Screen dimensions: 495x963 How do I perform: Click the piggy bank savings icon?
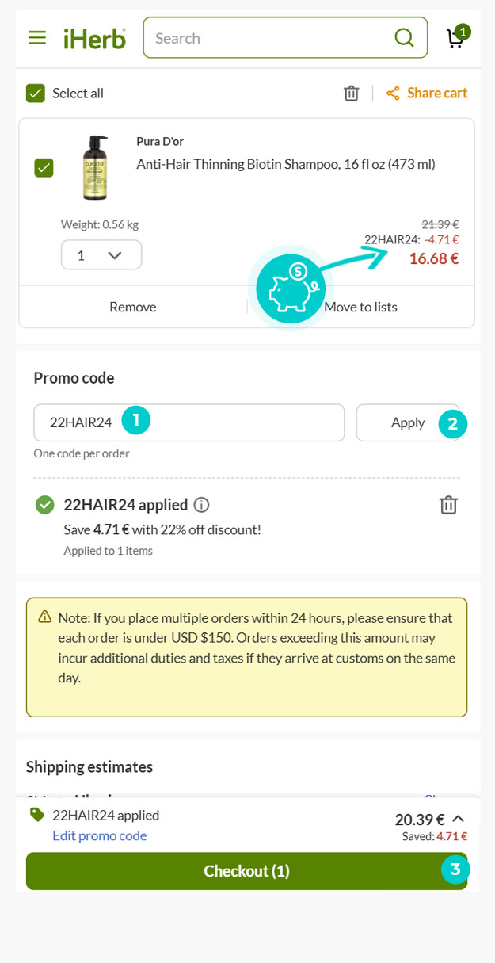291,289
